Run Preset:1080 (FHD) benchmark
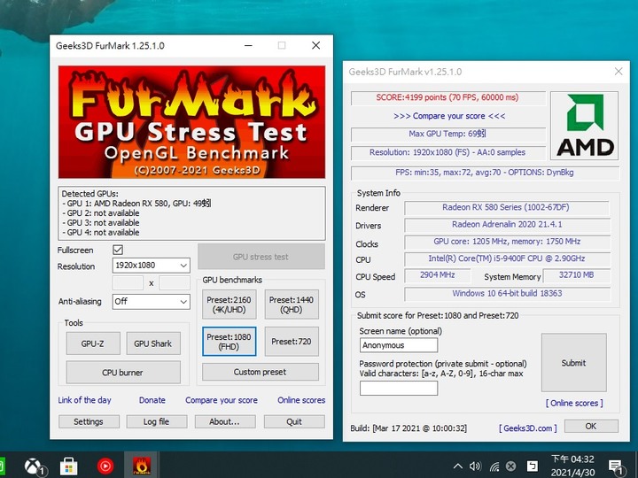 [230, 342]
